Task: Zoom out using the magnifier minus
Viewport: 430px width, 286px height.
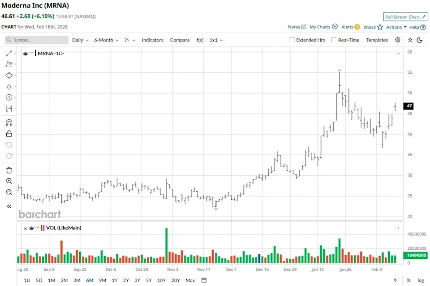Action: (9, 192)
